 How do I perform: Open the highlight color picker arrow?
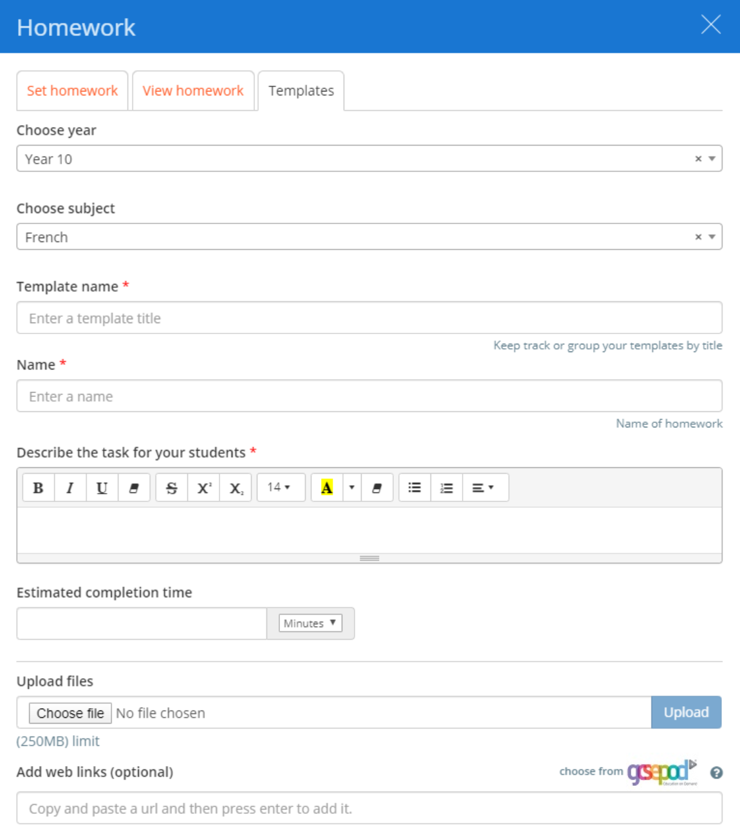click(351, 487)
